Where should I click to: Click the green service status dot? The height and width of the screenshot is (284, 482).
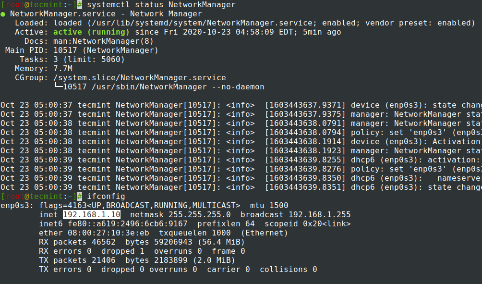tap(3, 14)
